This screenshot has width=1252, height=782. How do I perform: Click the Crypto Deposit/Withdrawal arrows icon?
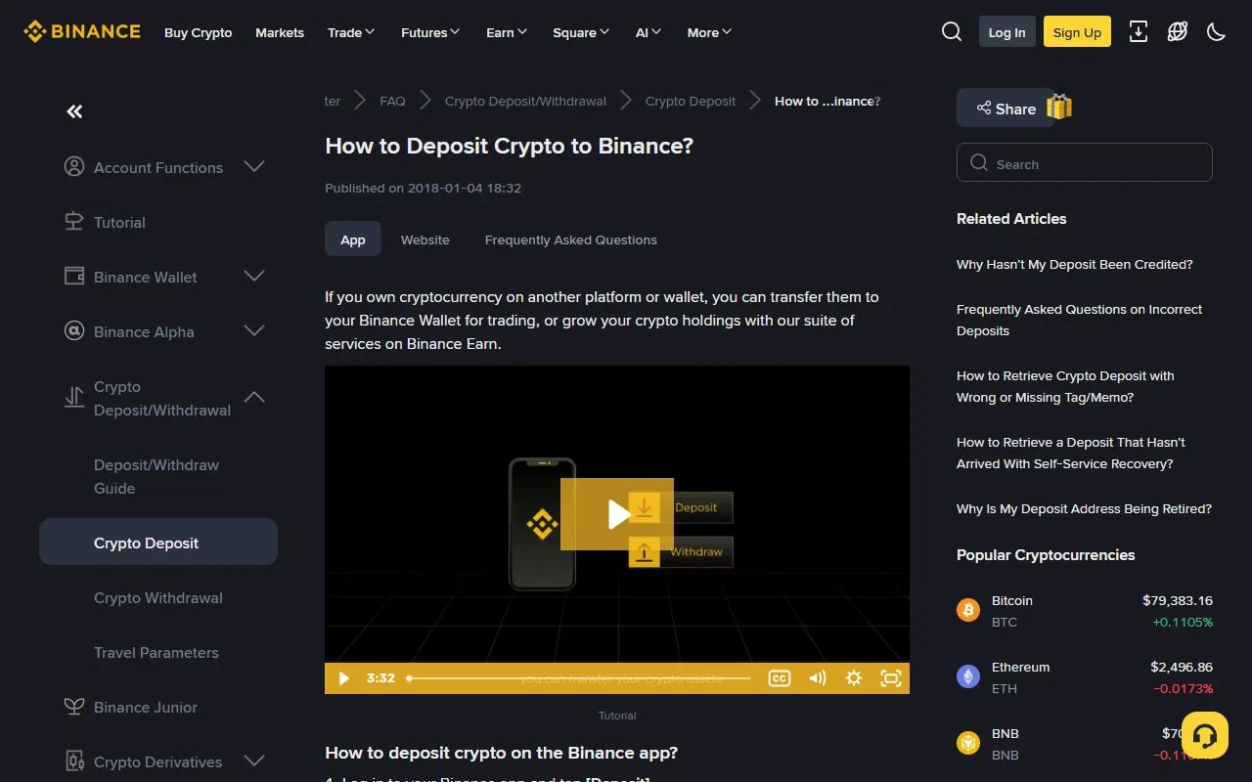[x=74, y=398]
